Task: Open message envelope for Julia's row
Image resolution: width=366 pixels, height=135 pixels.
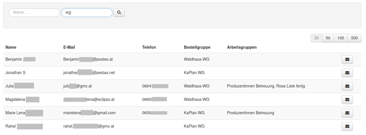Action: (x=347, y=86)
